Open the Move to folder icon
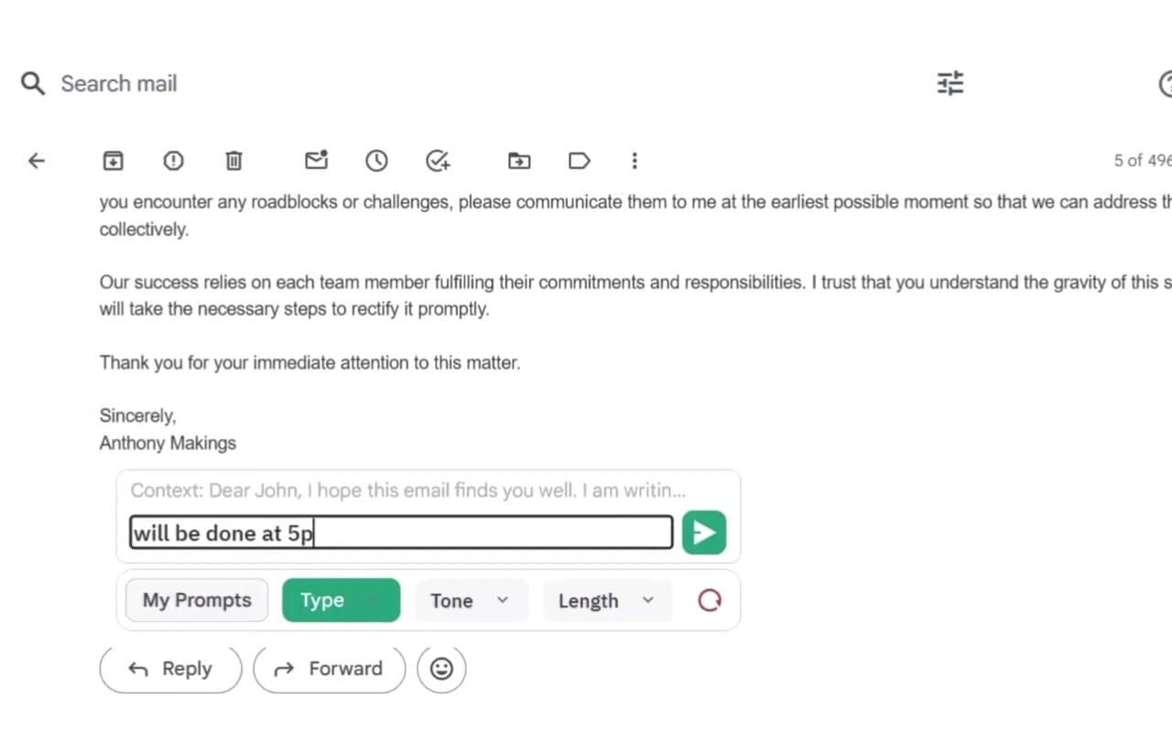The image size is (1172, 732). click(519, 161)
